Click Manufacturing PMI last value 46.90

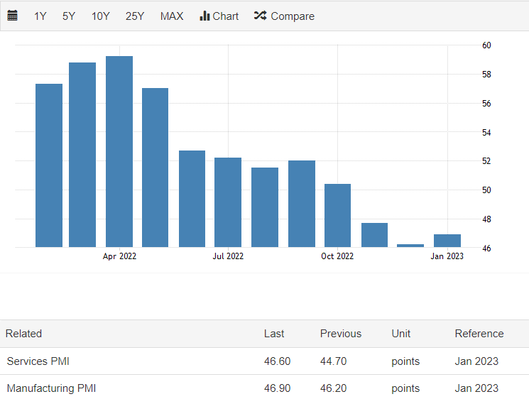(278, 388)
